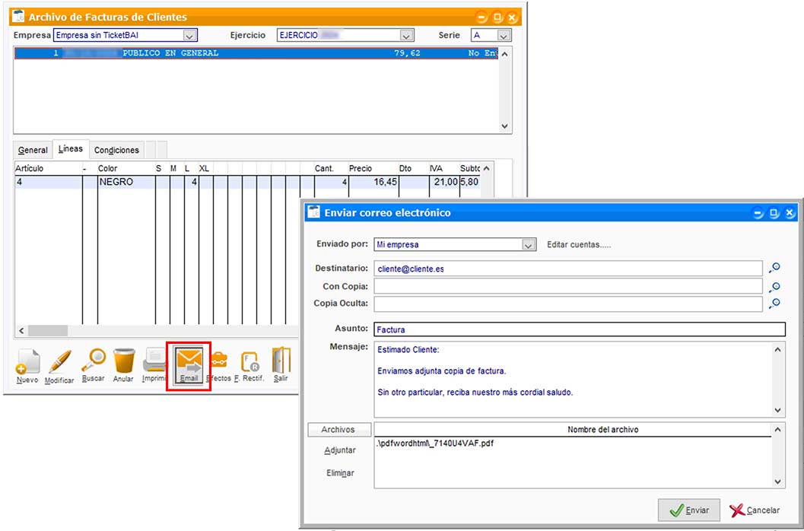Click Editar cuentas link
This screenshot has height=531, width=804.
[579, 245]
